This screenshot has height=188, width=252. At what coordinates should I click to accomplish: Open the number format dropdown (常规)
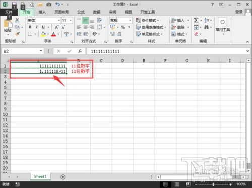click(130, 20)
